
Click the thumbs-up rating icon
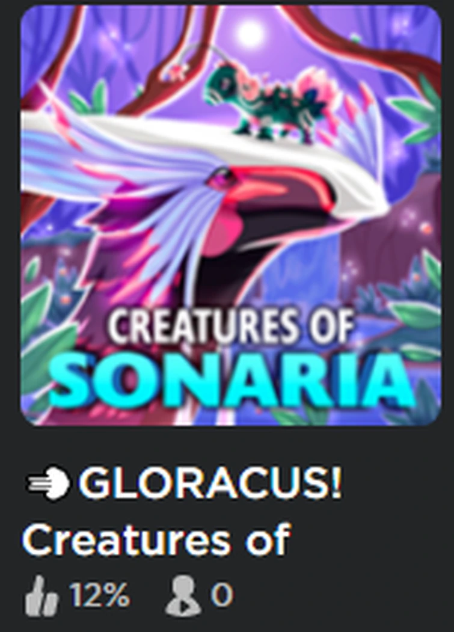pyautogui.click(x=41, y=596)
